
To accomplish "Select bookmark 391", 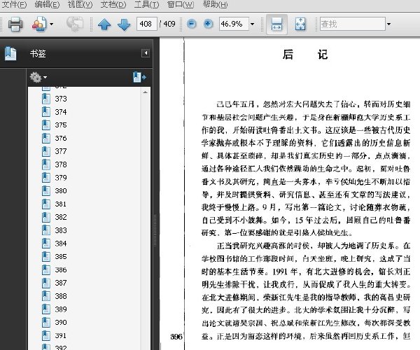I will click(61, 335).
